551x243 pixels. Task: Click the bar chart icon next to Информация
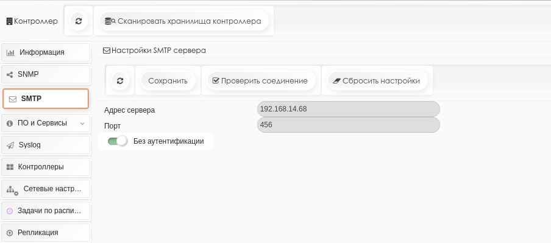coord(10,52)
